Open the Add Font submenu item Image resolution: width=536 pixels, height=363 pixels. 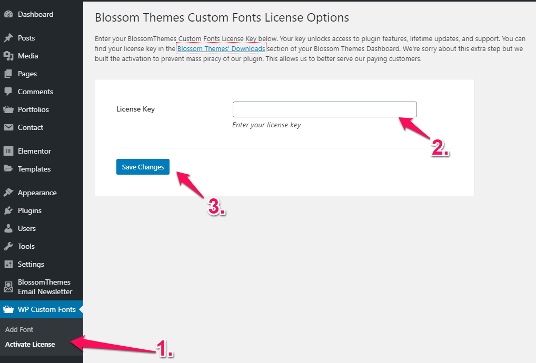coord(19,329)
